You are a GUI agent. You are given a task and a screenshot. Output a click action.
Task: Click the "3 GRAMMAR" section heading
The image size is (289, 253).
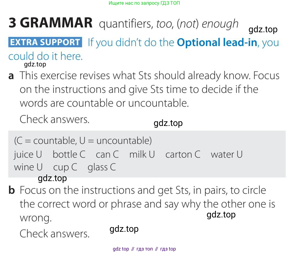(x=50, y=23)
